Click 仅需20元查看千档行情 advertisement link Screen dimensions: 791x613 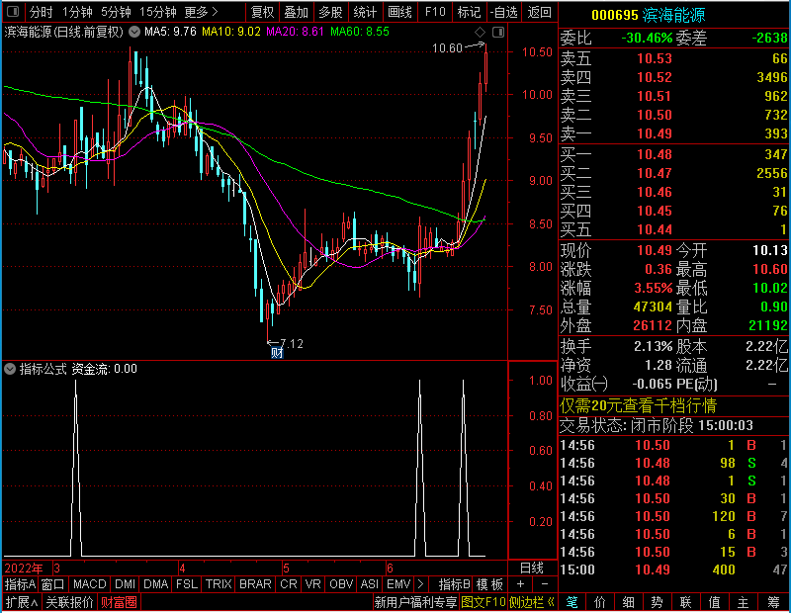click(x=638, y=405)
